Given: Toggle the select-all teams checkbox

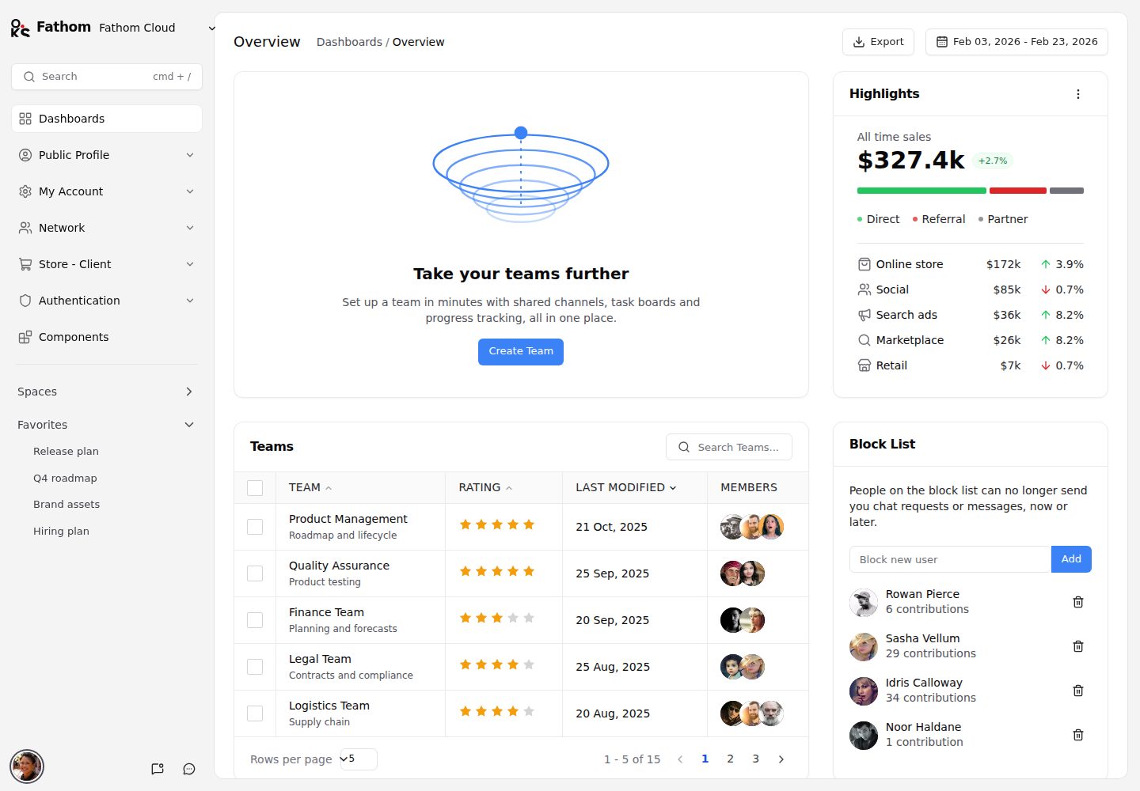Looking at the screenshot, I should point(255,488).
